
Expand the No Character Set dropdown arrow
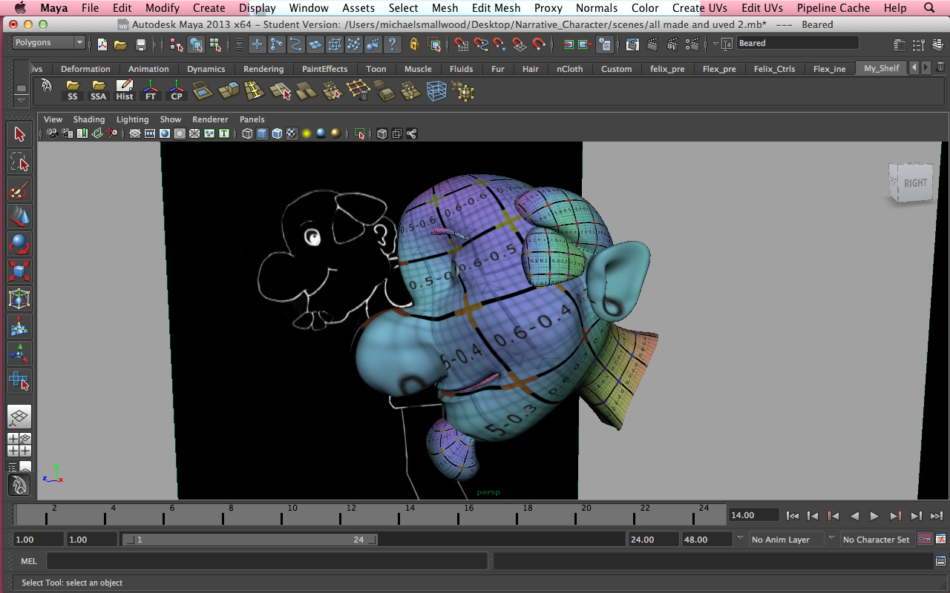tap(831, 539)
